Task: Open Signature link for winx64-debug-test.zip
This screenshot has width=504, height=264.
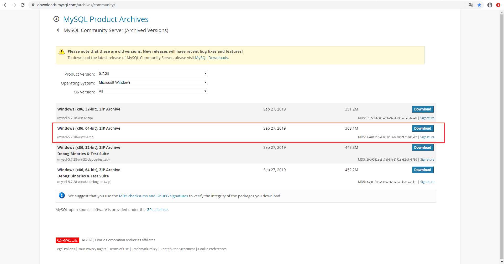Action: coord(427,182)
